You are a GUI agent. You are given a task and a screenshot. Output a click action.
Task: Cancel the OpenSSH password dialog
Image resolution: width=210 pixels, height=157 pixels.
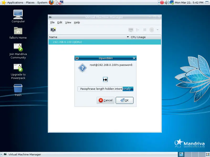pos(106,100)
